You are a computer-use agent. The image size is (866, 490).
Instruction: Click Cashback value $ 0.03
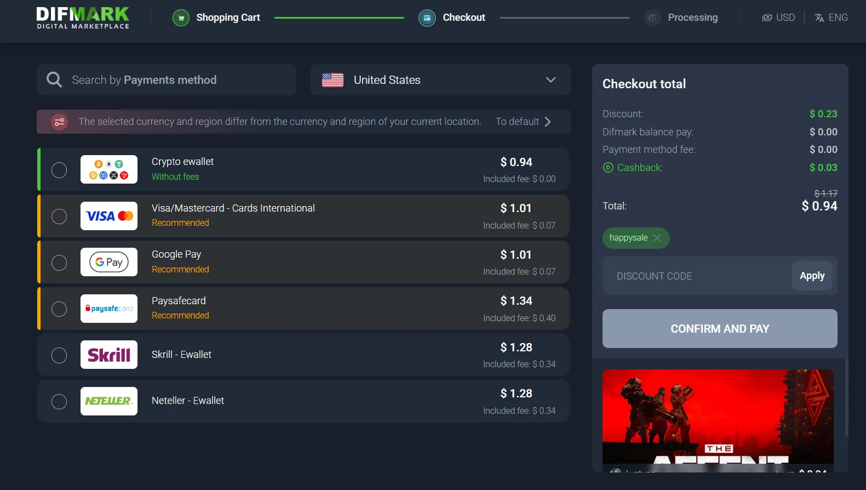pyautogui.click(x=823, y=168)
